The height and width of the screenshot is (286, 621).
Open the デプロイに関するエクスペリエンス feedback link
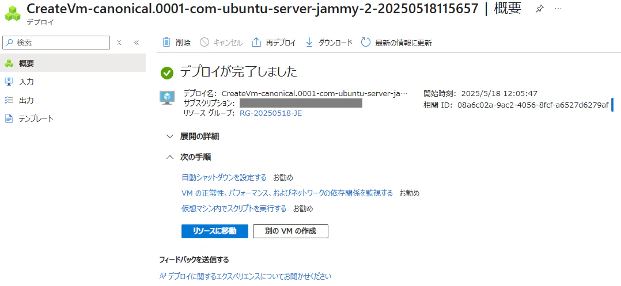[x=249, y=276]
